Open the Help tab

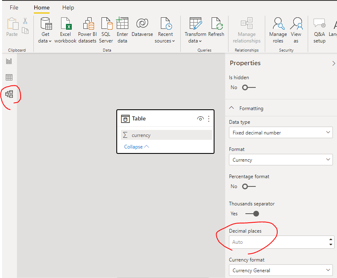[x=68, y=7]
